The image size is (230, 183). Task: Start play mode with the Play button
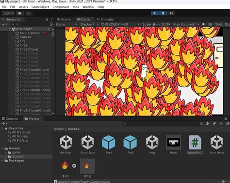[x=155, y=13]
